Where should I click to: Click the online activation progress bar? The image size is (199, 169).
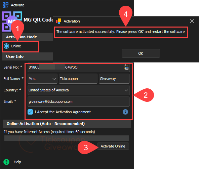coord(67,138)
